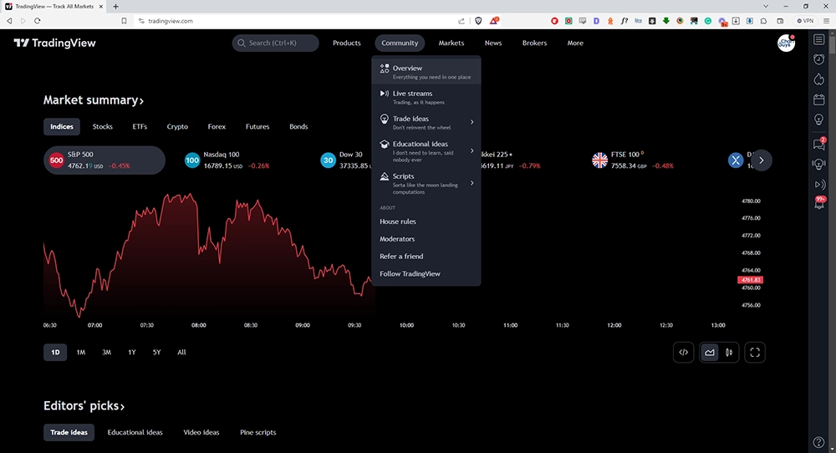Open chats icon with red badge 2
Viewport: 836px width, 453px height.
tap(819, 144)
